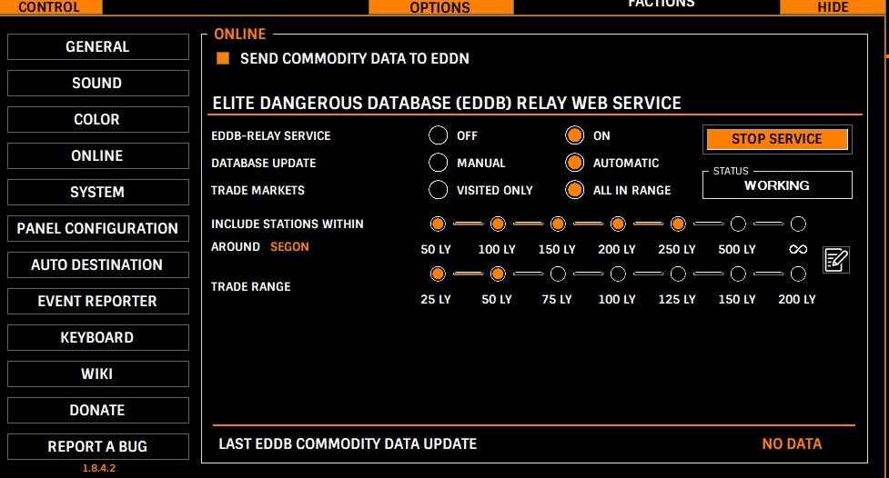Viewport: 889px width, 478px height.
Task: Set include stations within 100 LY
Action: [498, 224]
